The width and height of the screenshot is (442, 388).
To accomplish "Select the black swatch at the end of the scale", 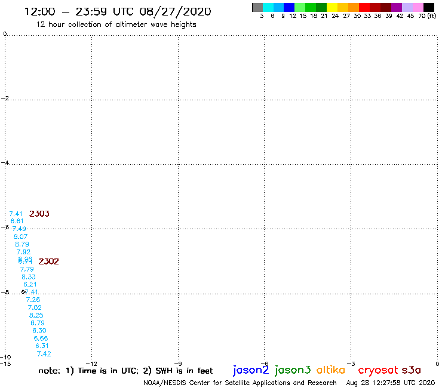I will (x=429, y=7).
